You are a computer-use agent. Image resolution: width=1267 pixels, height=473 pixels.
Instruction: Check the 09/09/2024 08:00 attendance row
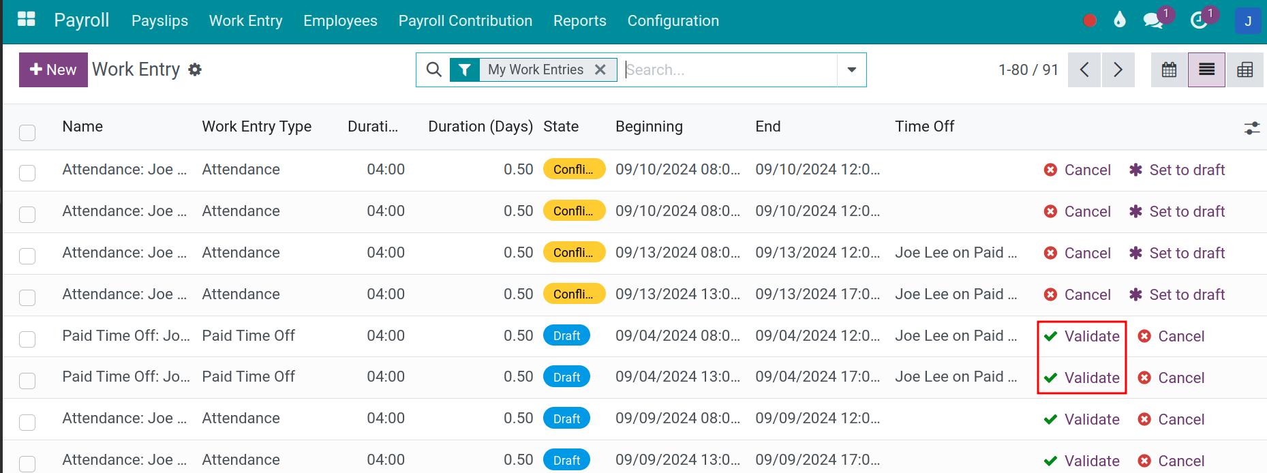point(27,422)
